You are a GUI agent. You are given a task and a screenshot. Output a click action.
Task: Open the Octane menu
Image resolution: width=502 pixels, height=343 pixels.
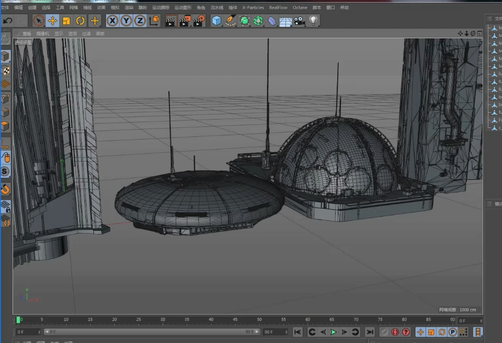pyautogui.click(x=300, y=8)
